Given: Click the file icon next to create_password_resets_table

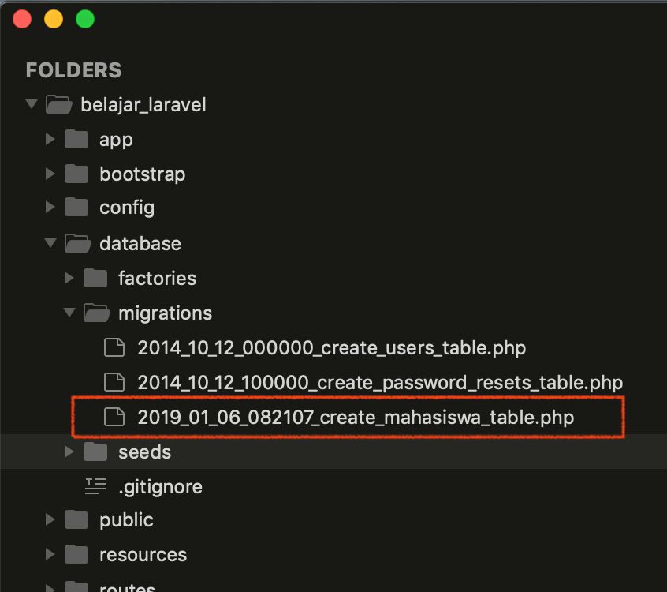Looking at the screenshot, I should coord(115,382).
